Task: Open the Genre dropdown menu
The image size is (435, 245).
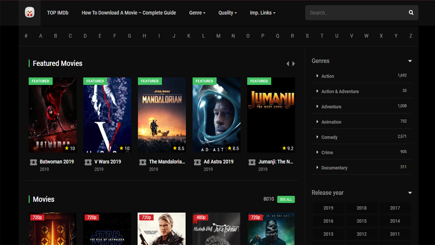Action: click(x=197, y=13)
